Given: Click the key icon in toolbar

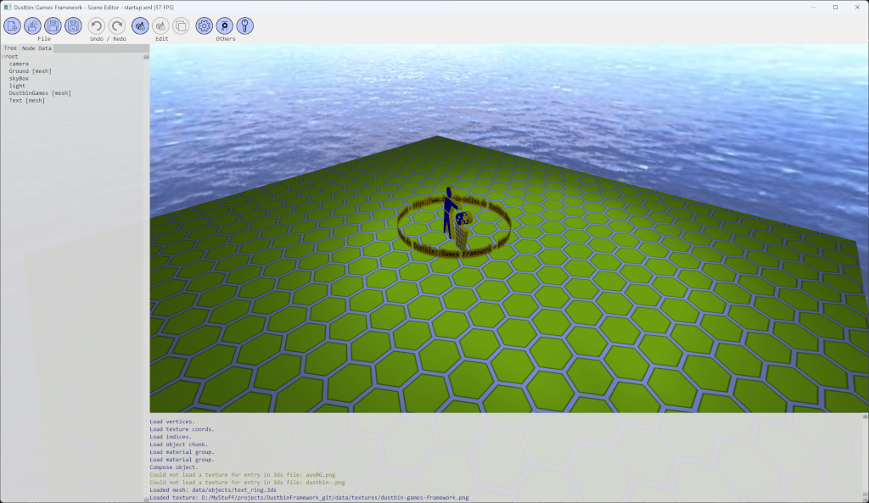Looking at the screenshot, I should [245, 26].
